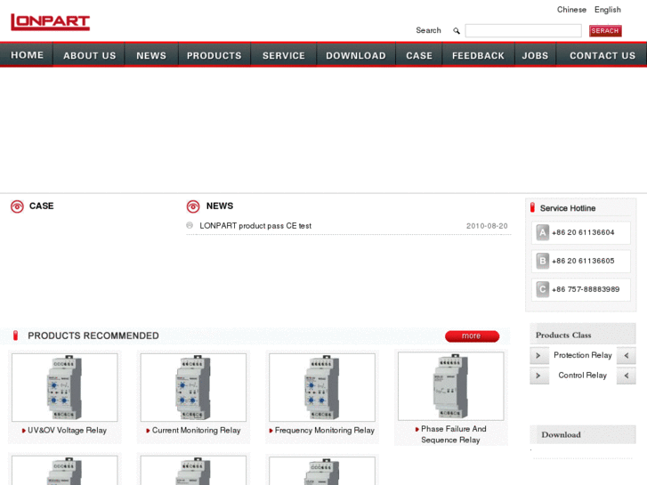Focus the search text field
Image resolution: width=647 pixels, height=485 pixels.
click(x=522, y=31)
